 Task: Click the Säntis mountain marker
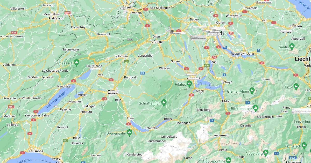coord(292,47)
